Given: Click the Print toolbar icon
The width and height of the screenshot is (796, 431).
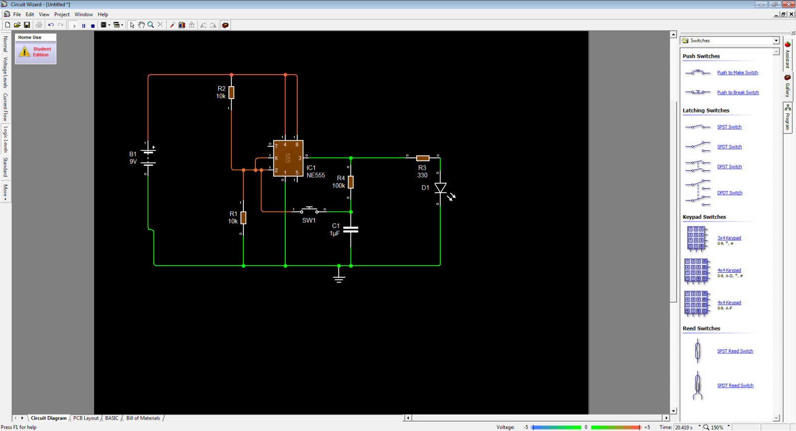Looking at the screenshot, I should [x=39, y=25].
